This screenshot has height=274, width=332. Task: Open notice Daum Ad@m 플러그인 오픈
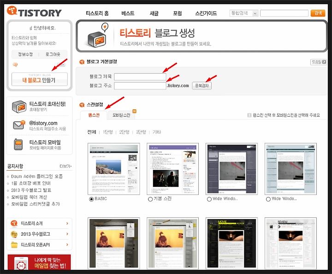tap(37, 176)
